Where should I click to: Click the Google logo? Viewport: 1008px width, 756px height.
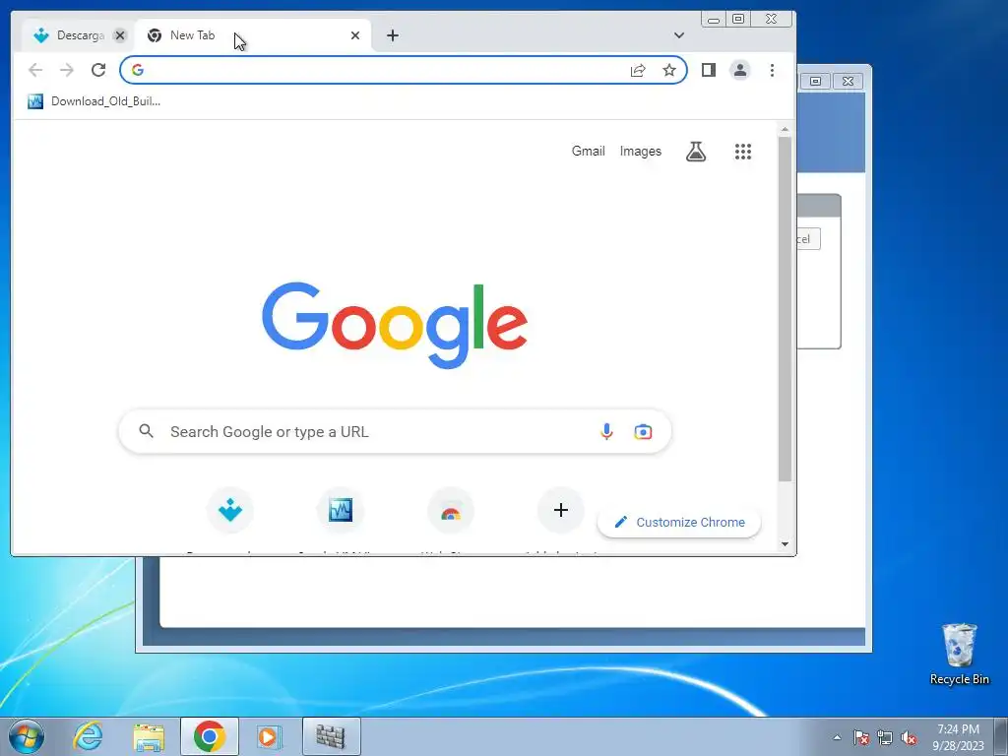click(395, 325)
